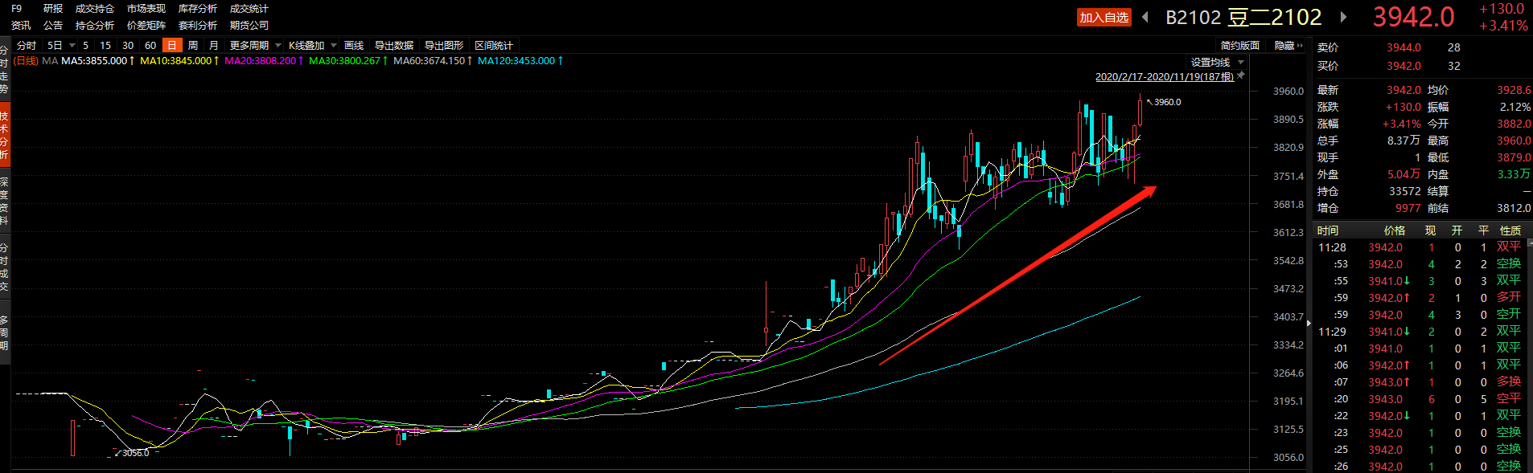Open 期货公司 menu
The height and width of the screenshot is (473, 1533).
click(x=249, y=26)
